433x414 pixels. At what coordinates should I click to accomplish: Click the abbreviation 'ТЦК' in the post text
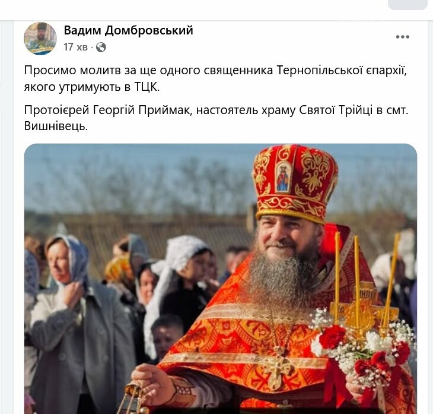[x=146, y=87]
